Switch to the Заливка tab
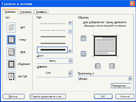136x102 pixels. tap(41, 12)
